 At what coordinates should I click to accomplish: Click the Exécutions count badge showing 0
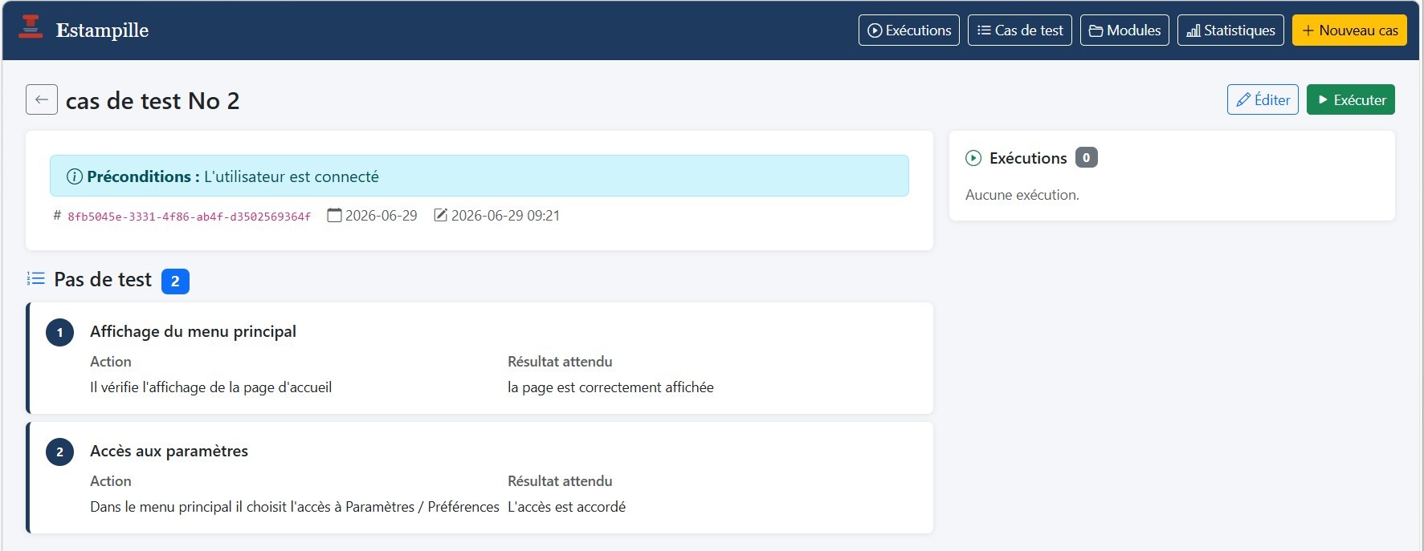point(1086,157)
